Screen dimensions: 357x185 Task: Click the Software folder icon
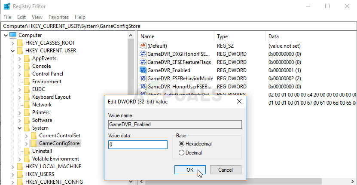pyautogui.click(x=27, y=120)
